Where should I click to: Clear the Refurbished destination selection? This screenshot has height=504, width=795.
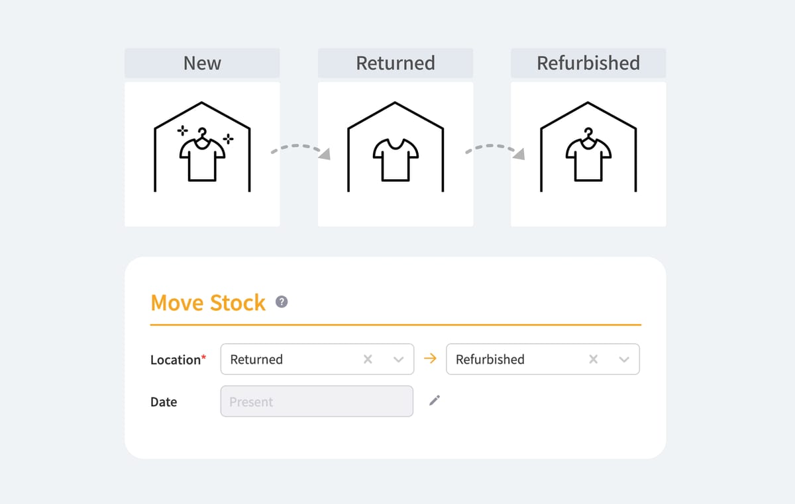(x=593, y=358)
